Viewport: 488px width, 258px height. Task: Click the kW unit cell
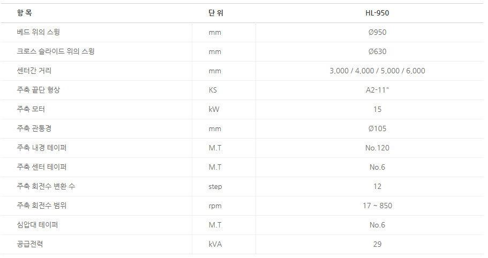(x=214, y=109)
